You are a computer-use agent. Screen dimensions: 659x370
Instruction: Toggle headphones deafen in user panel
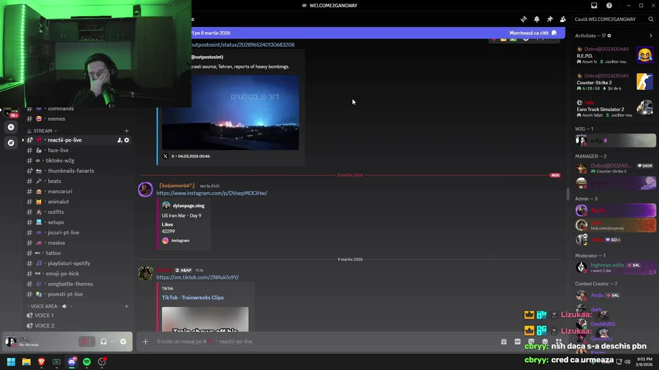pyautogui.click(x=103, y=342)
